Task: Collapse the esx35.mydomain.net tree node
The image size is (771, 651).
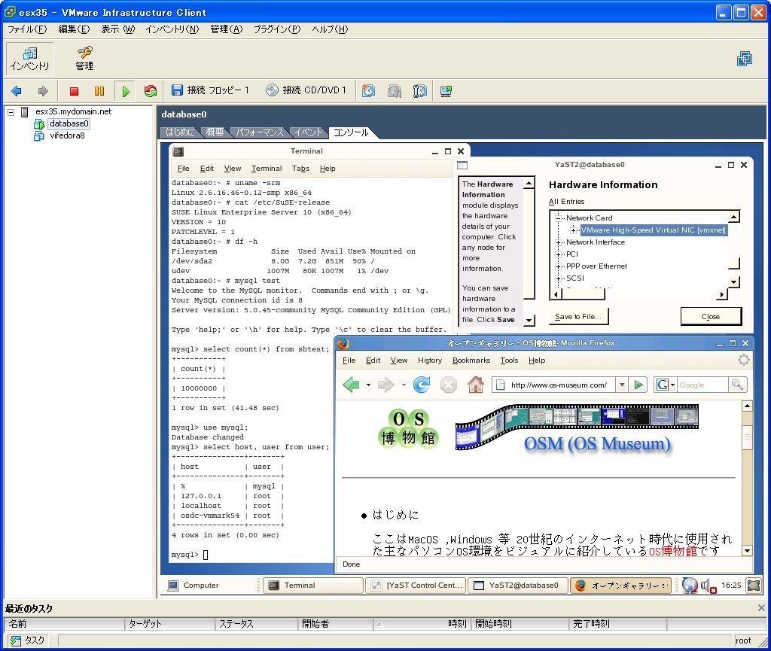Action: coord(11,112)
